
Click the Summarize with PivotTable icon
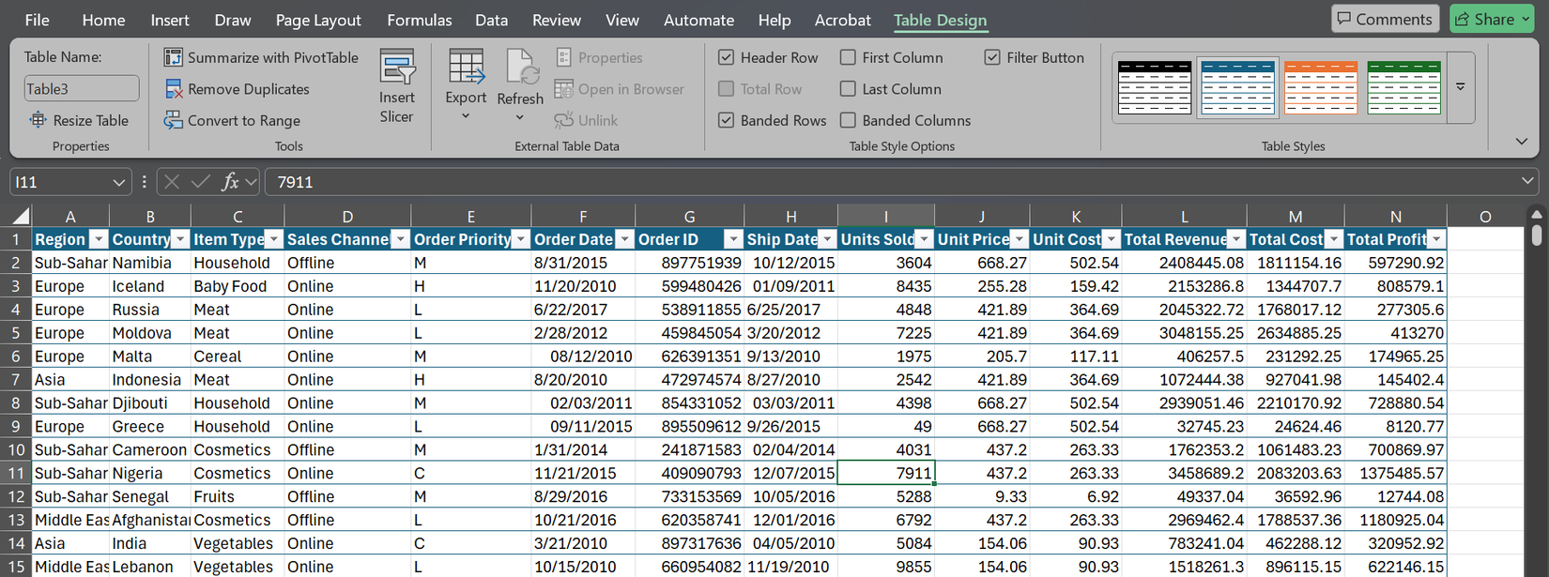173,57
